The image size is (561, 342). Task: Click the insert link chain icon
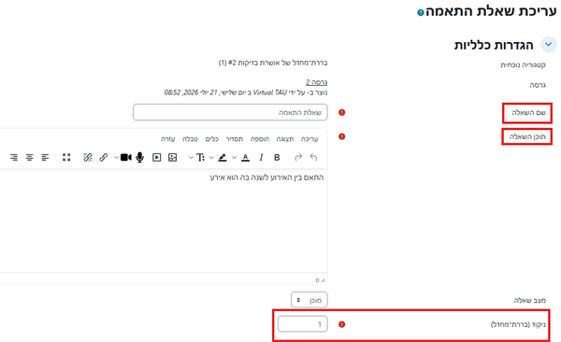(104, 157)
